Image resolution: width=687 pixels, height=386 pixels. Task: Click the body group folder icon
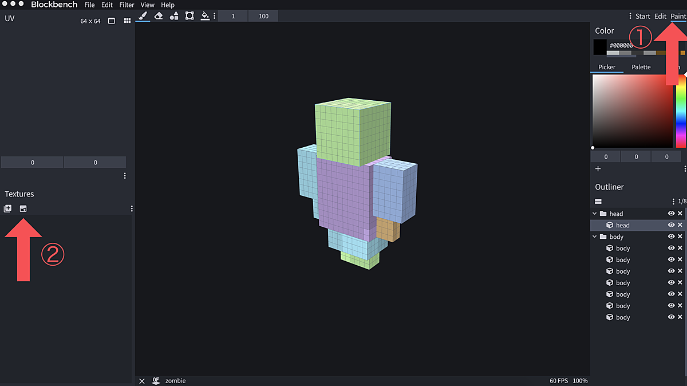click(x=603, y=237)
